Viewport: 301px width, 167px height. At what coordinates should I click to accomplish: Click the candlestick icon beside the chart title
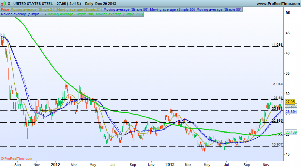(3, 4)
